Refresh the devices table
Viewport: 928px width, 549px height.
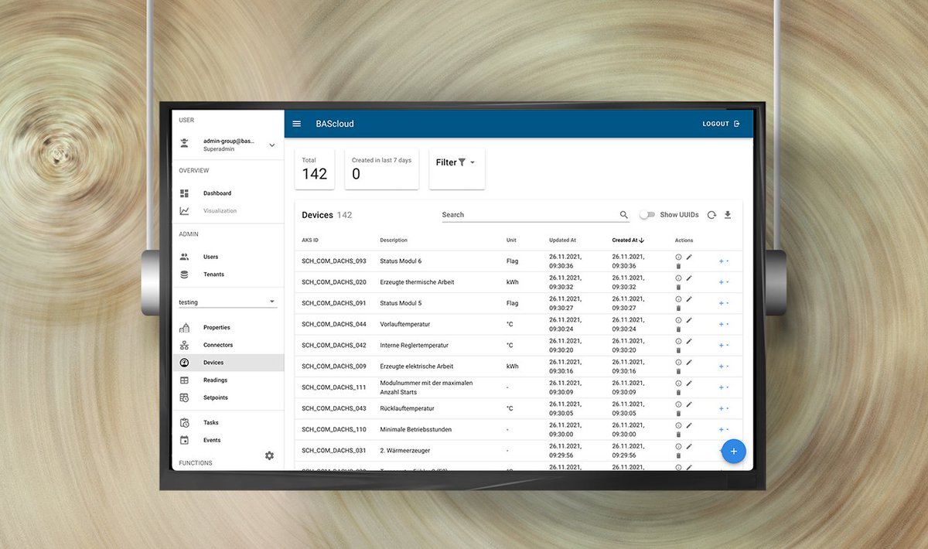[711, 215]
